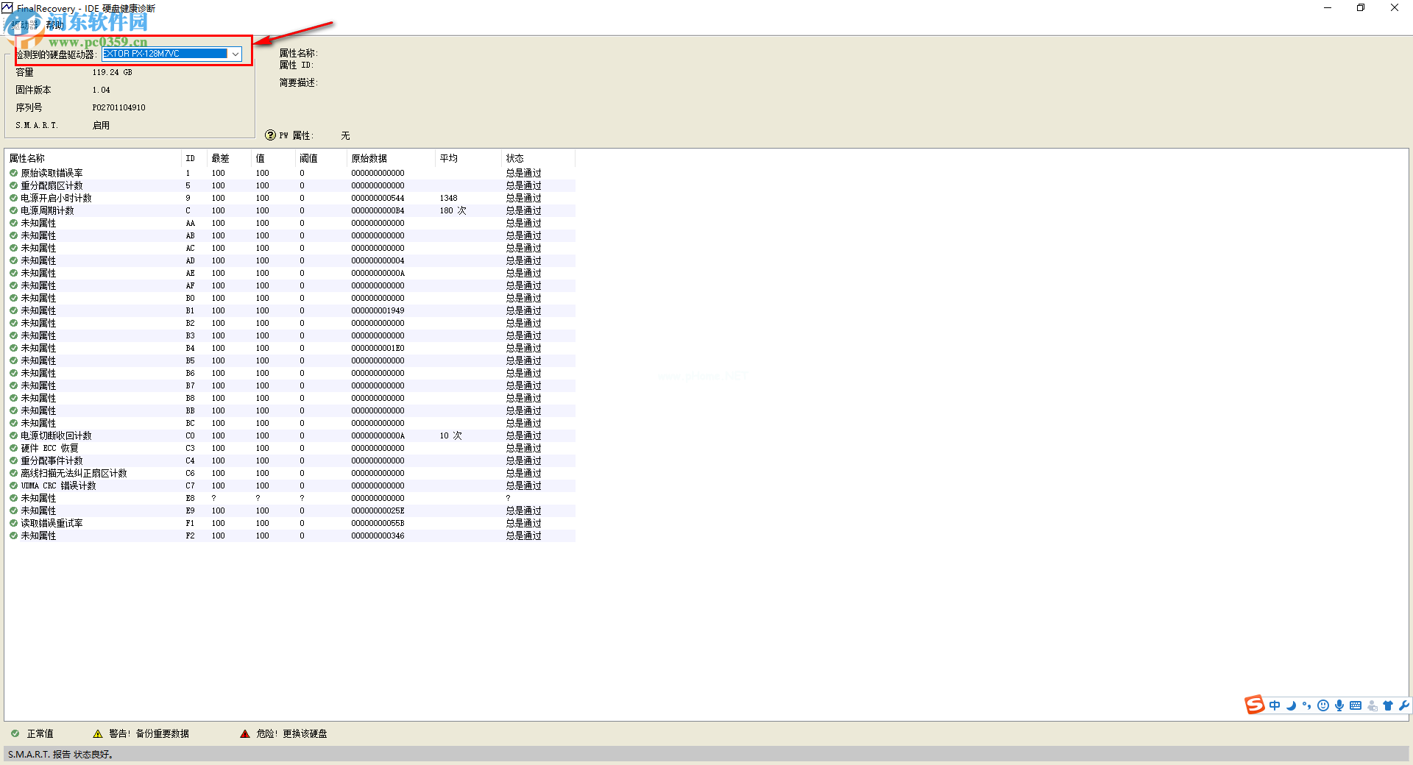
Task: Click green check icon of 电源周期计数 row
Action: pos(13,211)
